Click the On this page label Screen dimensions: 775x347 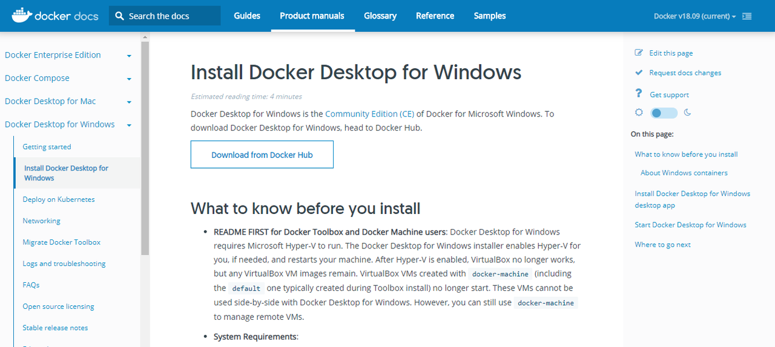pyautogui.click(x=652, y=134)
